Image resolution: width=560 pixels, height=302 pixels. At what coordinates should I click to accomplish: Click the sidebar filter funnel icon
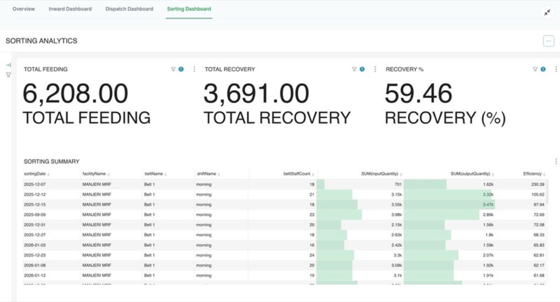(x=8, y=75)
